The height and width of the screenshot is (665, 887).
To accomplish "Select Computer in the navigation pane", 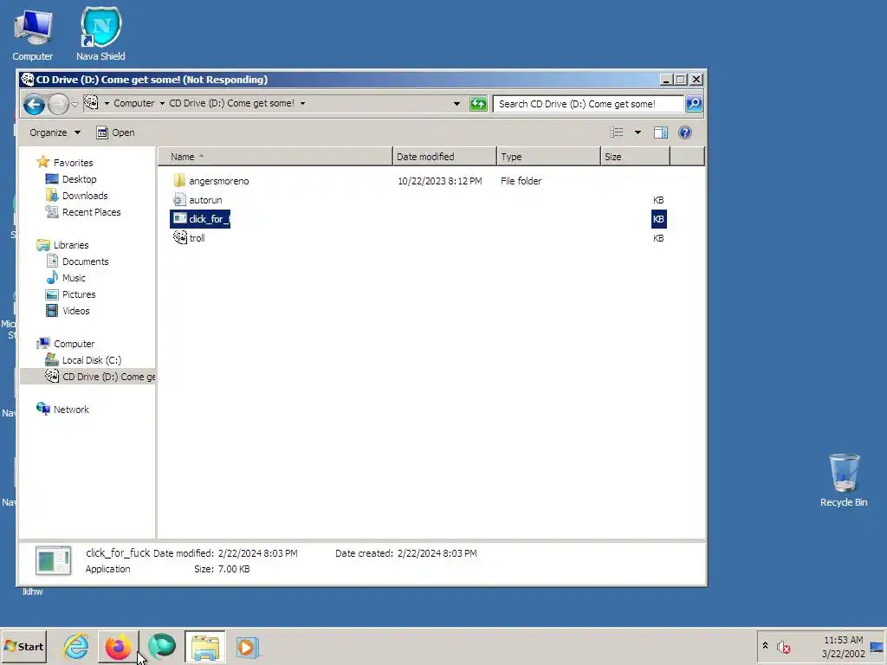I will (66, 344).
